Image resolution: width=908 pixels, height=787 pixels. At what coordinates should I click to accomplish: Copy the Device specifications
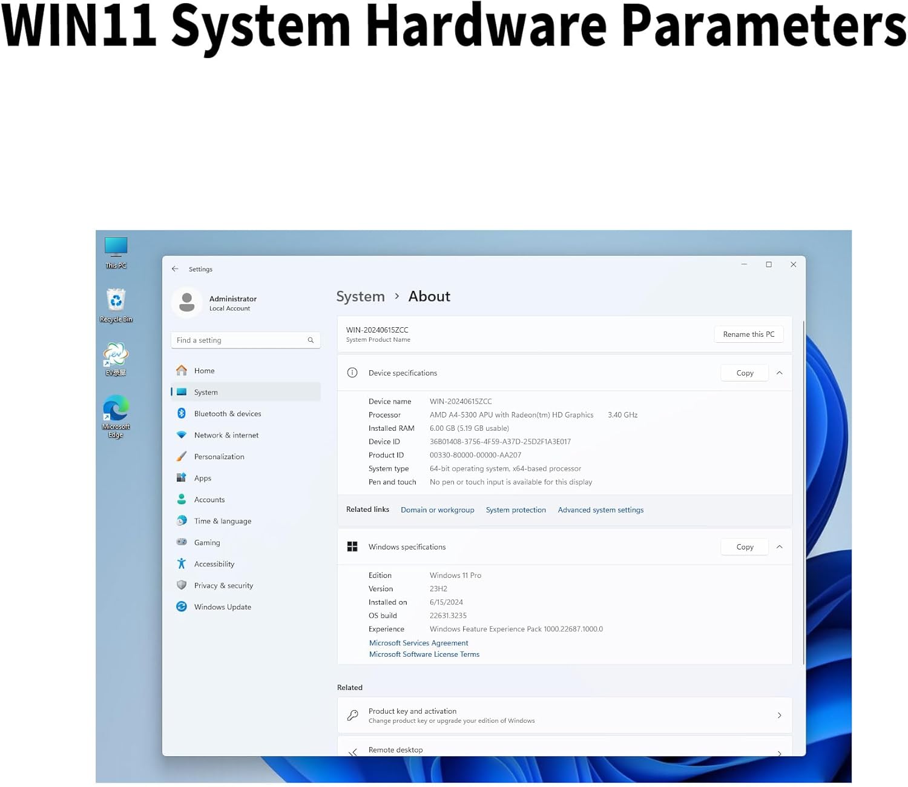745,373
